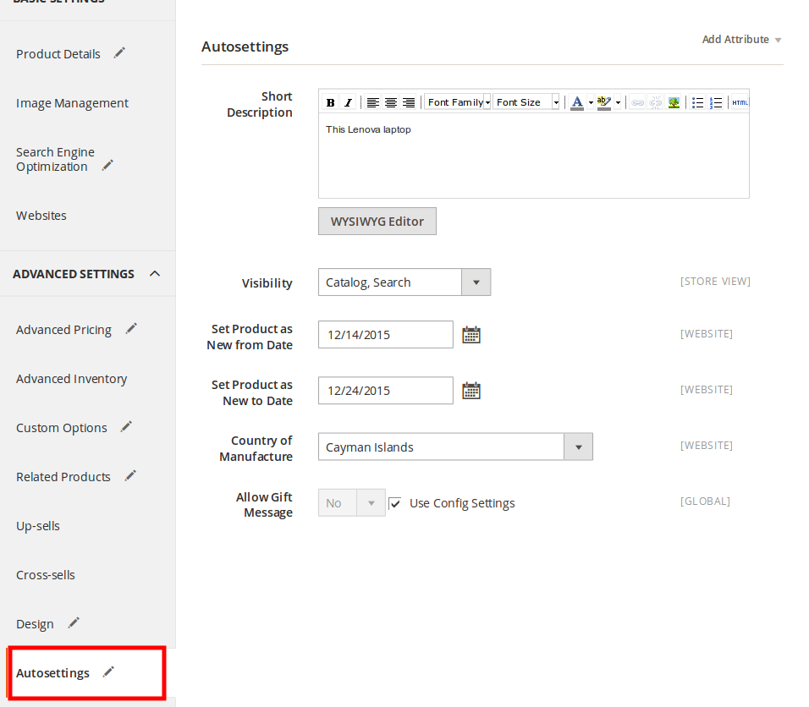Center-align the short description text
Viewport: 809px width, 707px height.
[391, 102]
